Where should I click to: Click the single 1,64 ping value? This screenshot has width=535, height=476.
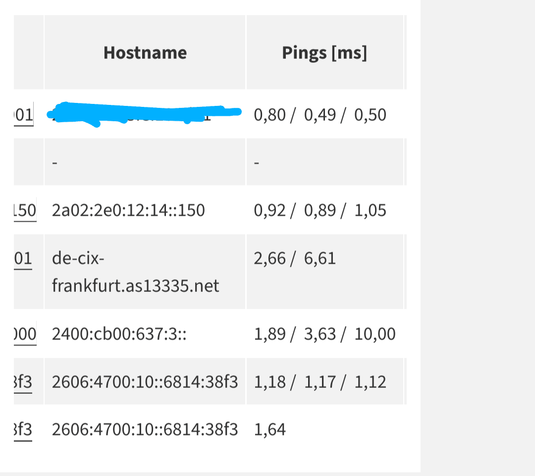pos(269,429)
